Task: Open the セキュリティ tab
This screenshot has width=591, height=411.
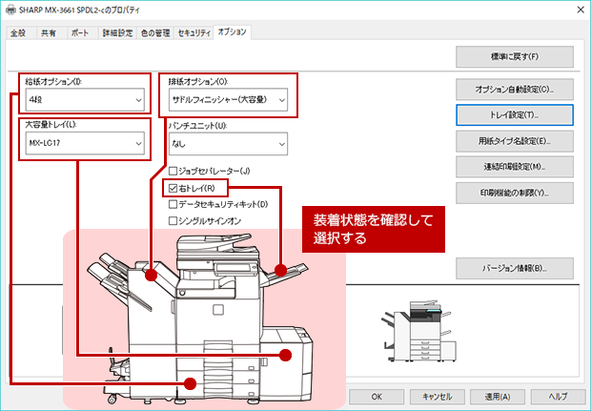Action: pos(194,33)
